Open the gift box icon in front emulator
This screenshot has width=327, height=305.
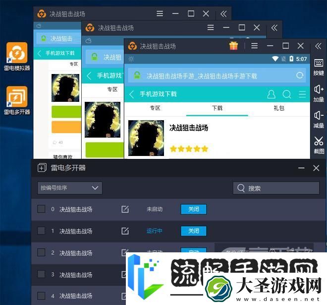tap(233, 46)
